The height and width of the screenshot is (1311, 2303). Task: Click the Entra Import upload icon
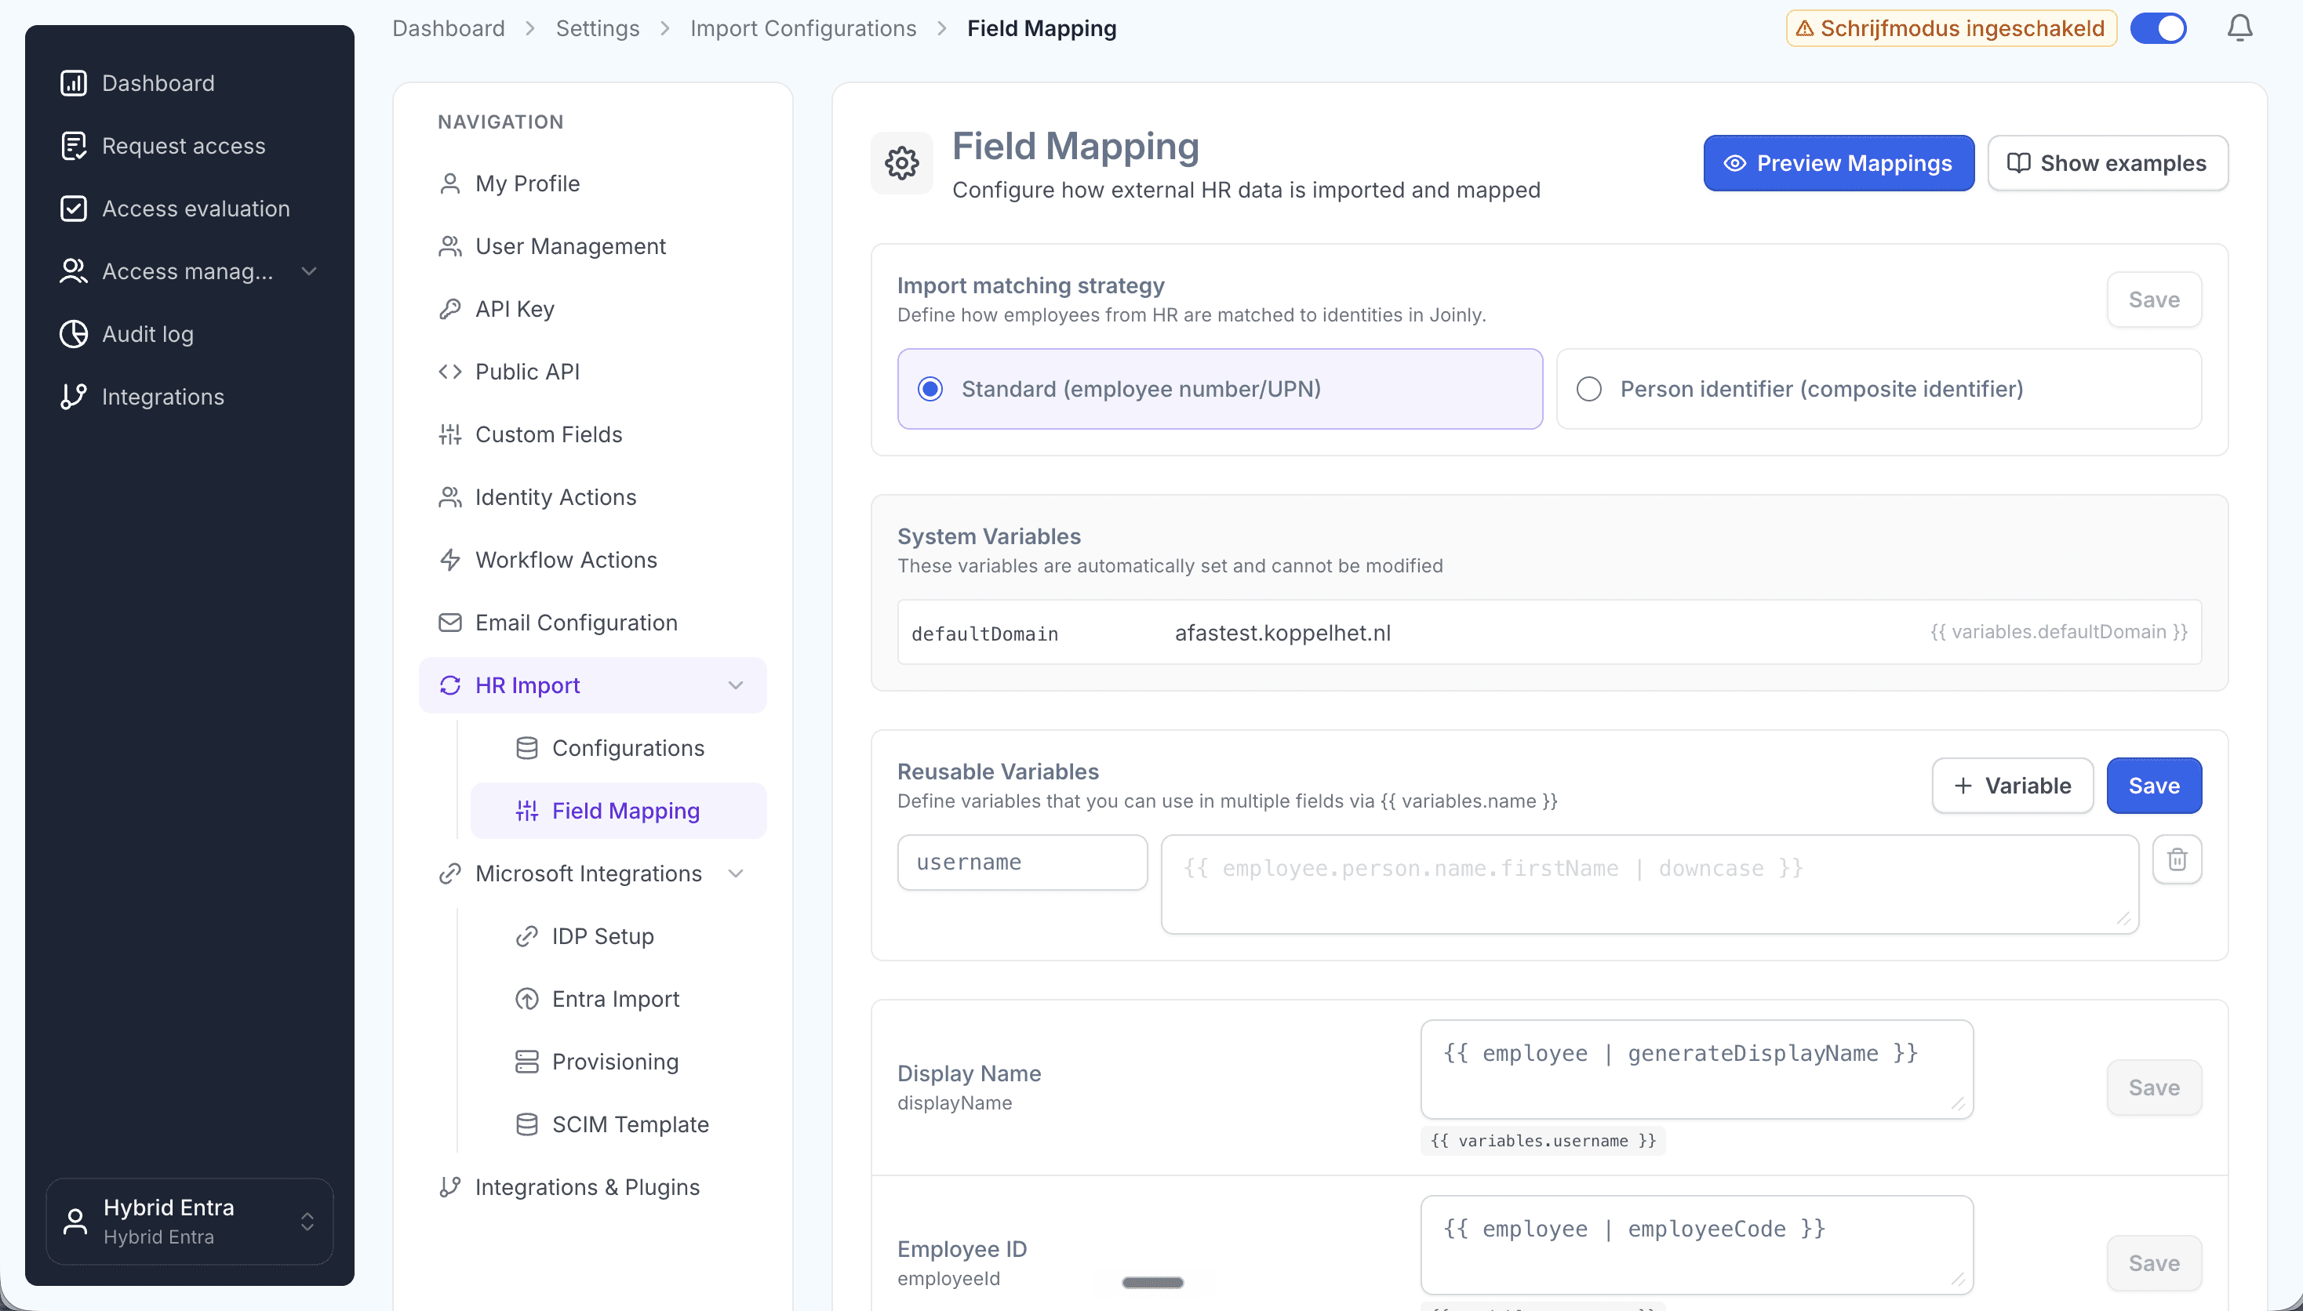(x=527, y=999)
